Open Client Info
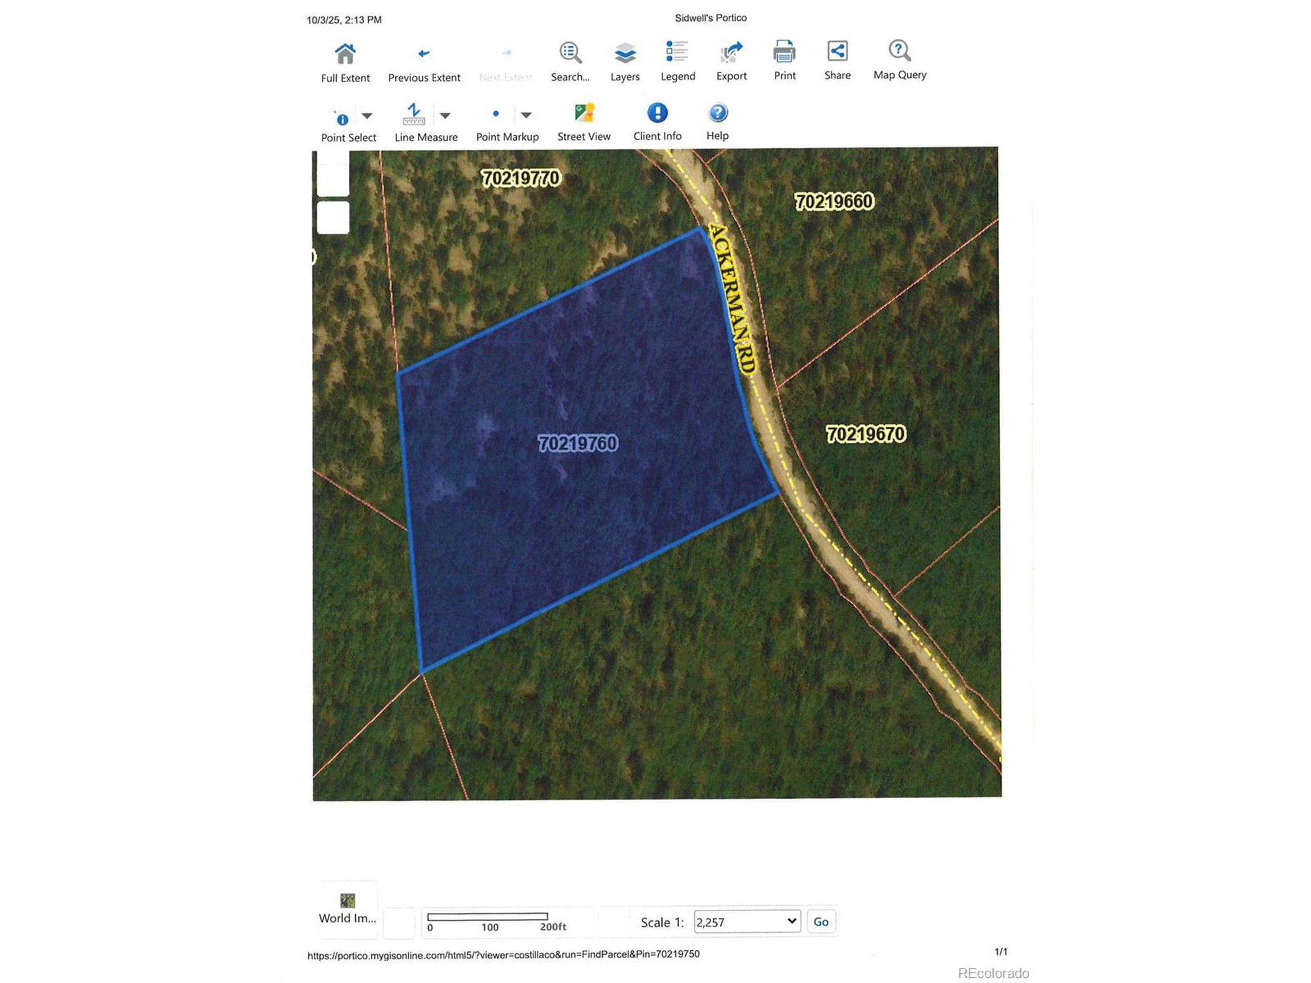1311x983 pixels. pyautogui.click(x=657, y=113)
